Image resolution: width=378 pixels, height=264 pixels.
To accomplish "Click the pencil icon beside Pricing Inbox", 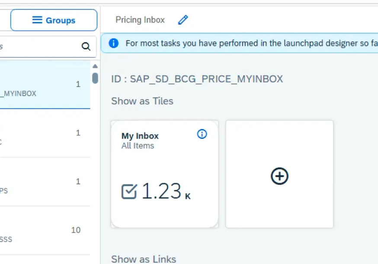I will click(183, 20).
